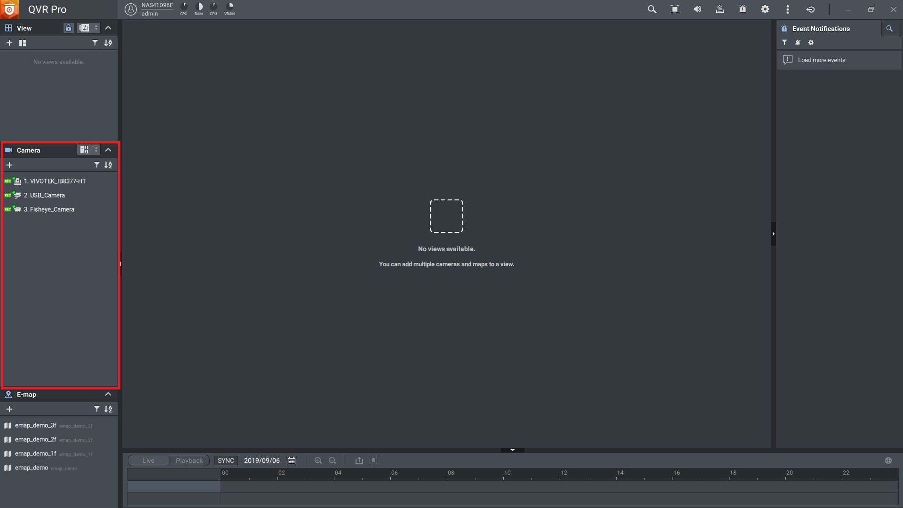The height and width of the screenshot is (508, 903).
Task: Open the calendar date picker
Action: coord(292,461)
